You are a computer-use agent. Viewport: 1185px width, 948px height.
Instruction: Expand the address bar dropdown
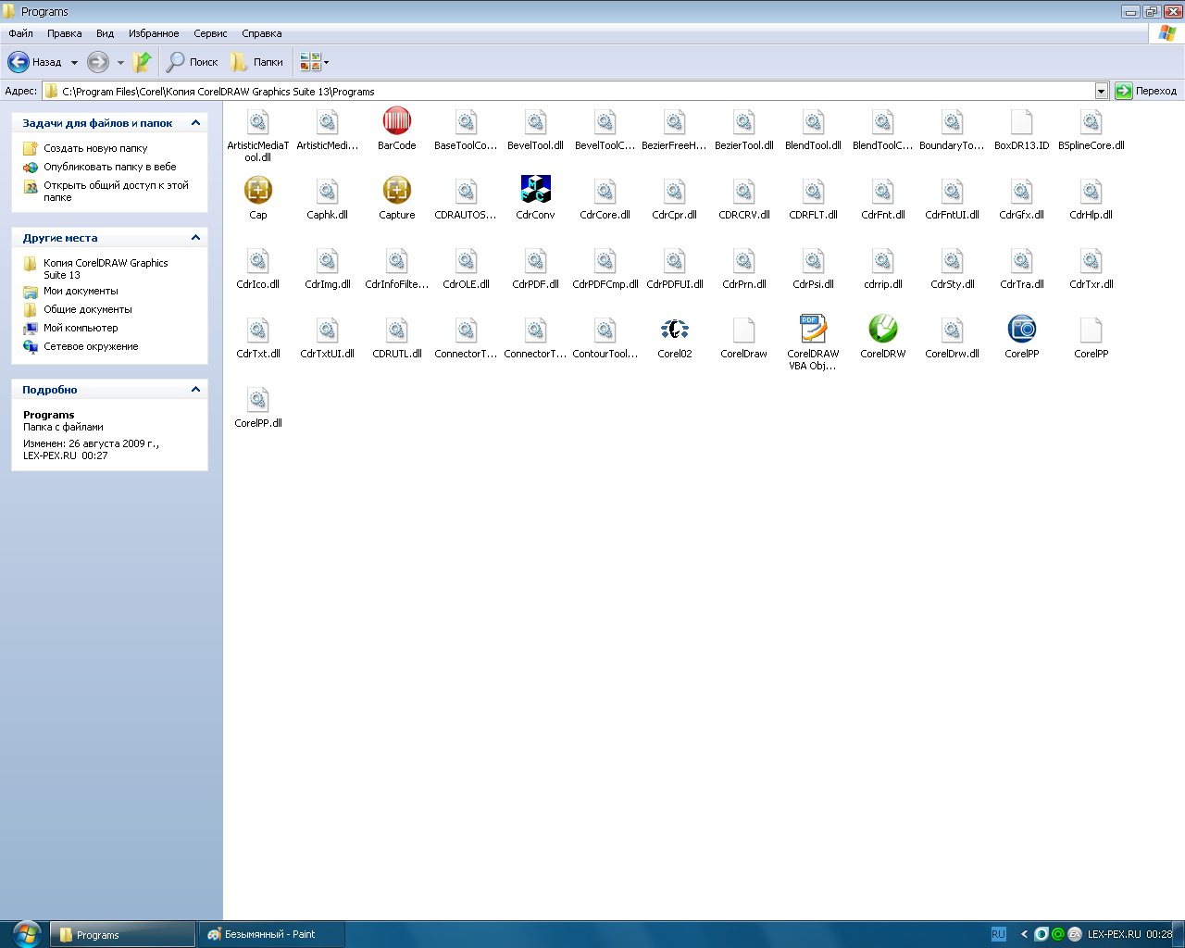[x=1101, y=91]
